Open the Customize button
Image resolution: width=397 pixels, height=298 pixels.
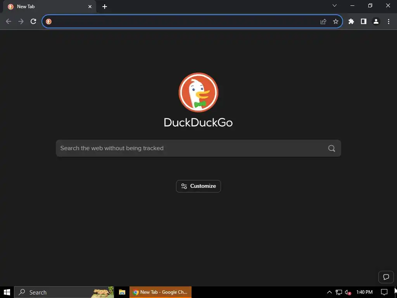tap(198, 186)
